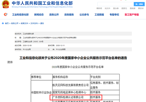Click the English ministry name subtitle
This screenshot has width=146, height=102.
pyautogui.click(x=42, y=7)
